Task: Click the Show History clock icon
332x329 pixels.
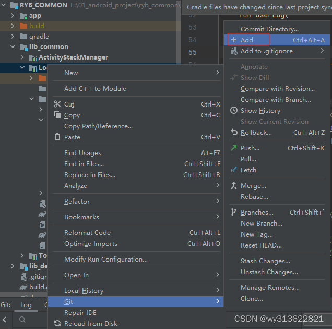Action: [x=234, y=110]
